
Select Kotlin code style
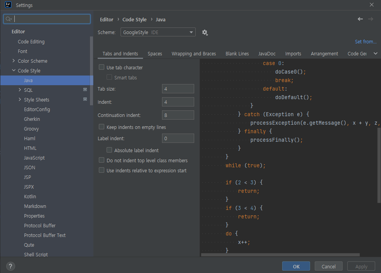click(x=30, y=197)
